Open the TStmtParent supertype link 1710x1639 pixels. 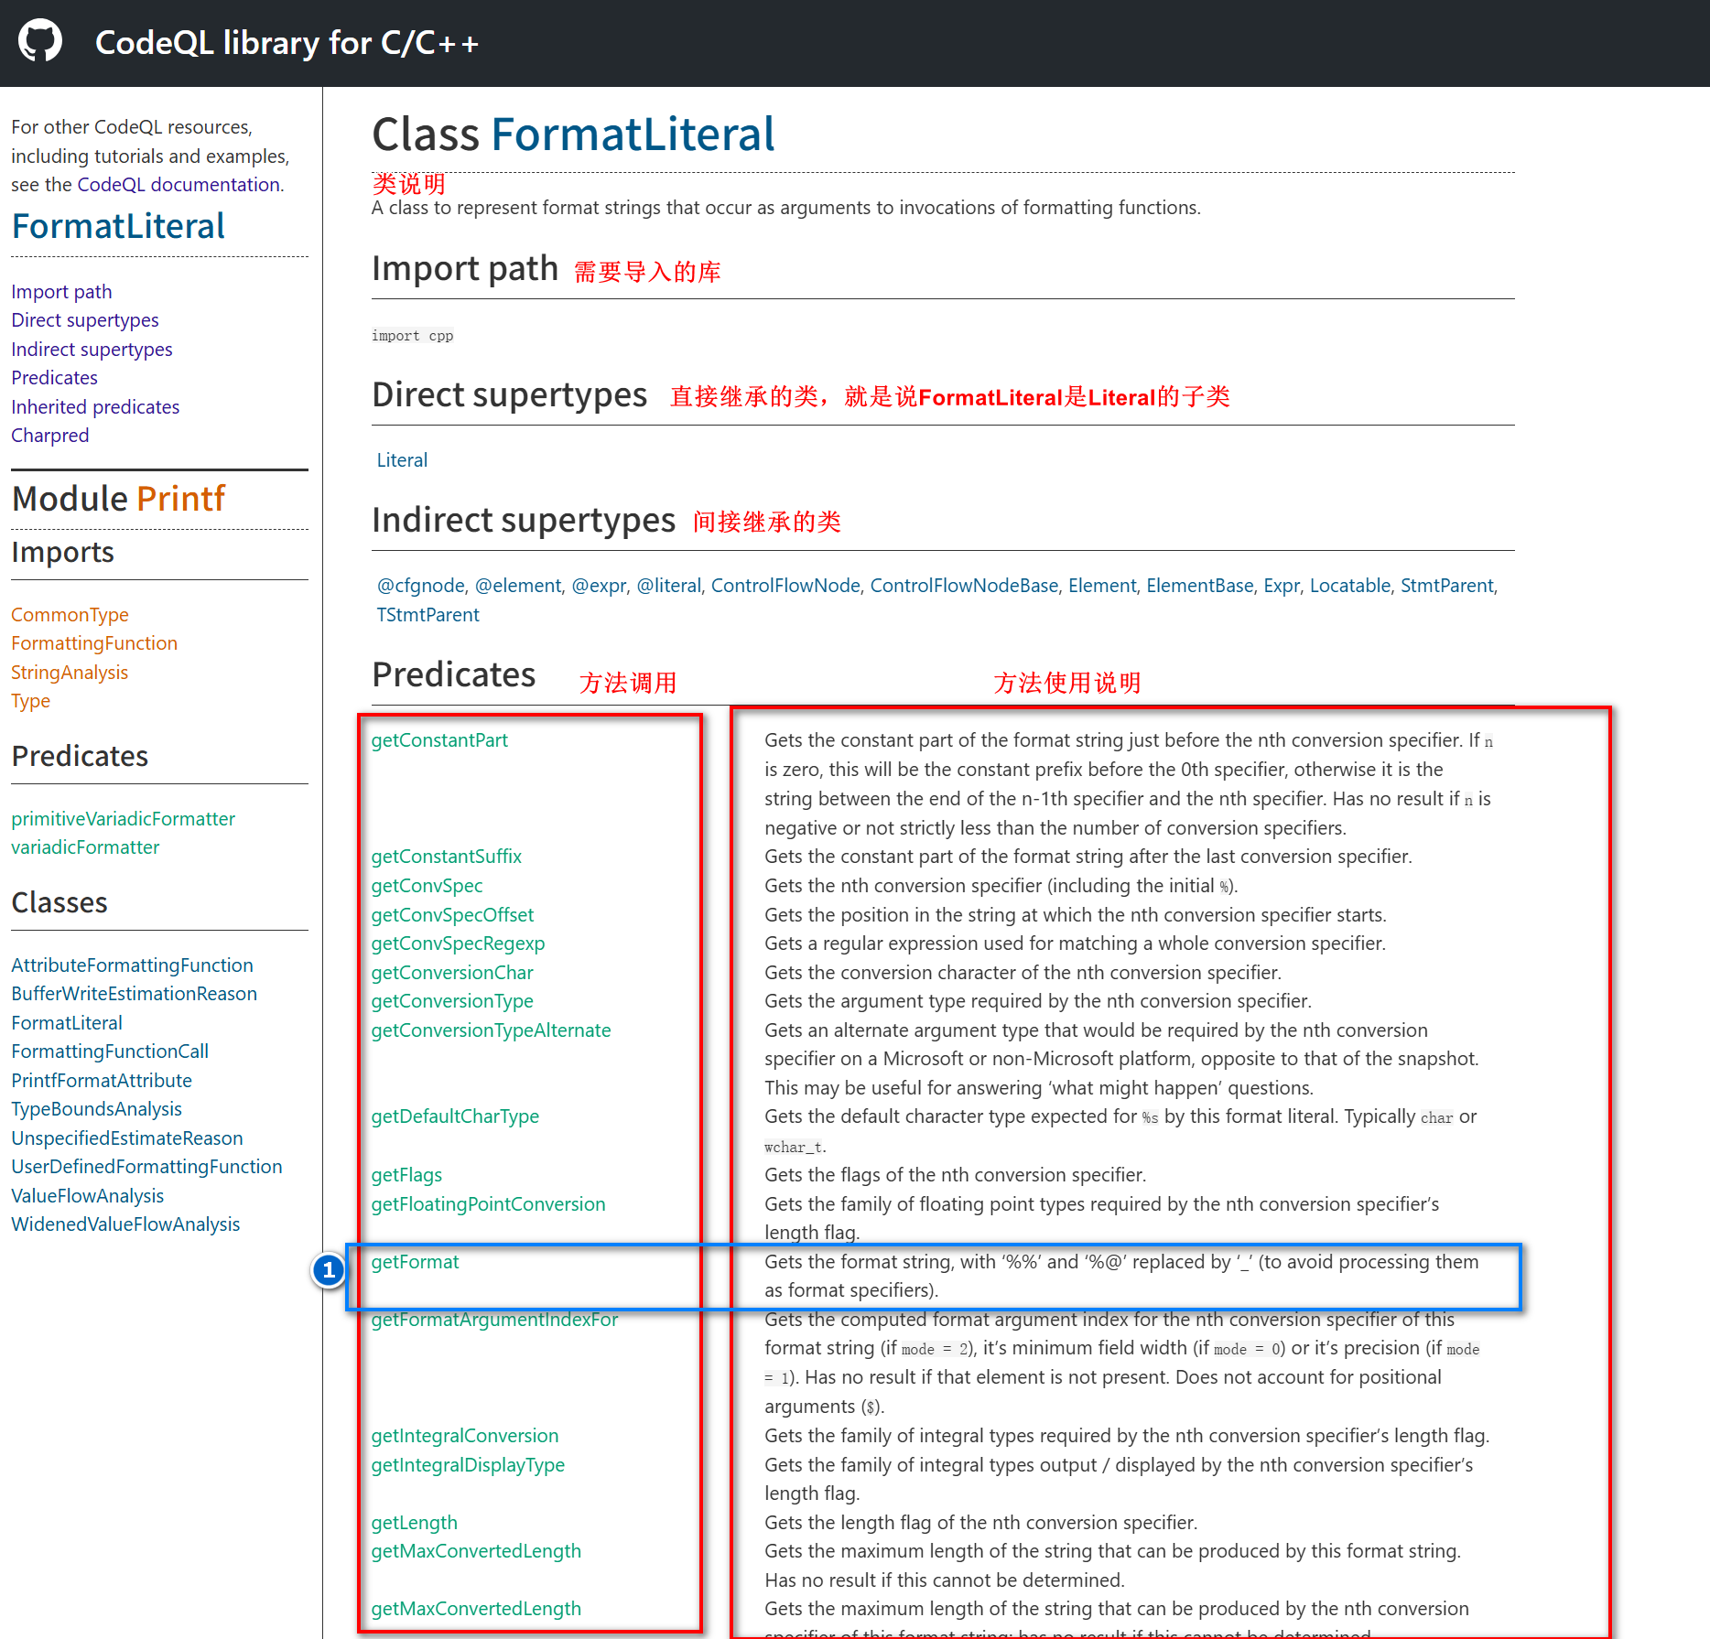(427, 615)
